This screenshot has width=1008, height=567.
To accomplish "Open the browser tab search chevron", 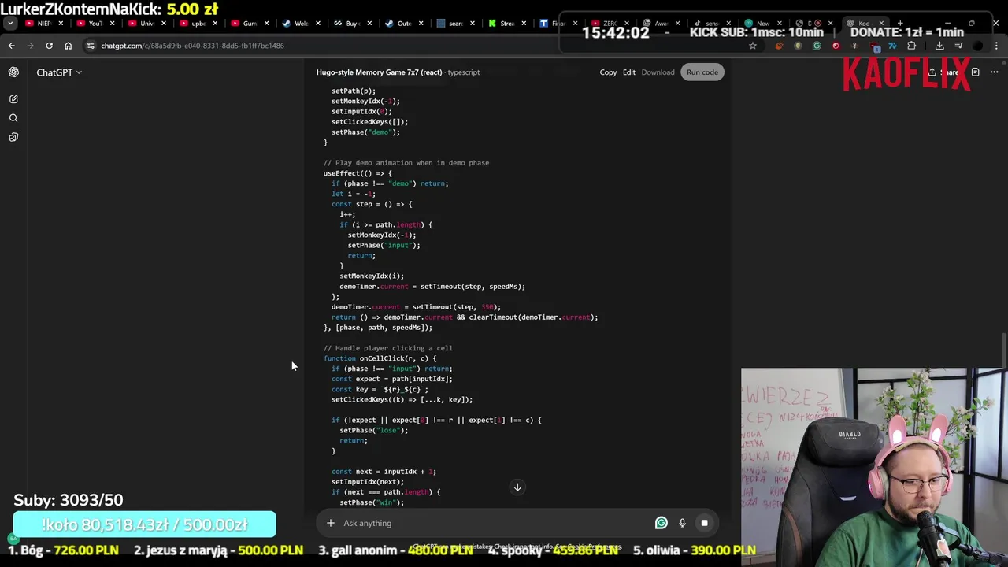I will (x=10, y=24).
